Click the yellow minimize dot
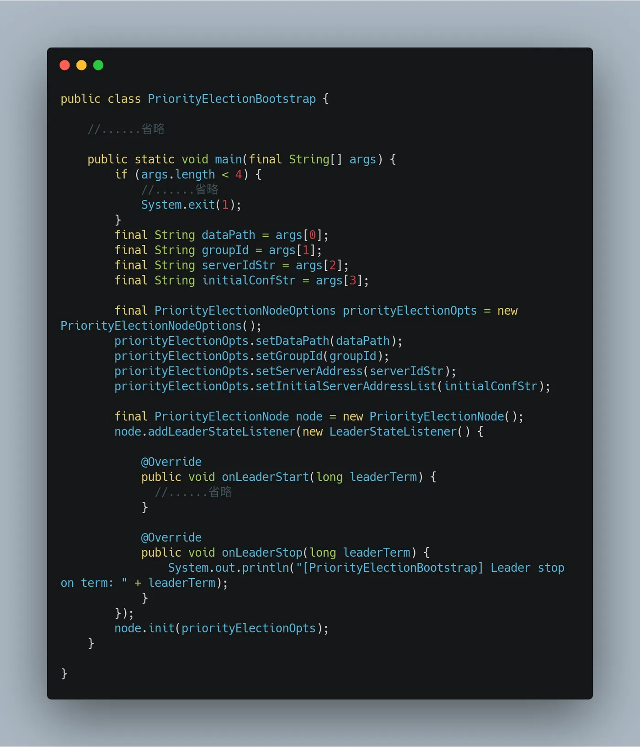The image size is (640, 747). click(x=81, y=65)
